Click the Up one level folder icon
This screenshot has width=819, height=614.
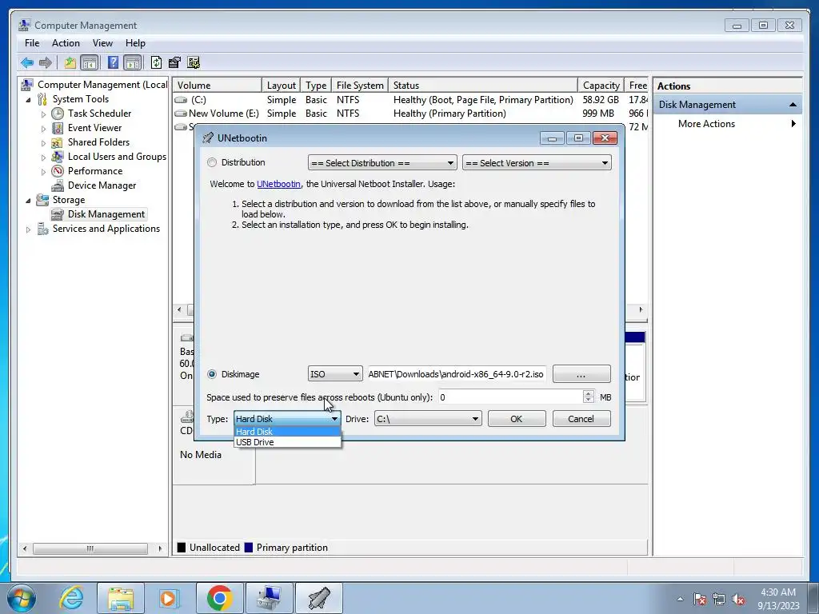coord(70,63)
